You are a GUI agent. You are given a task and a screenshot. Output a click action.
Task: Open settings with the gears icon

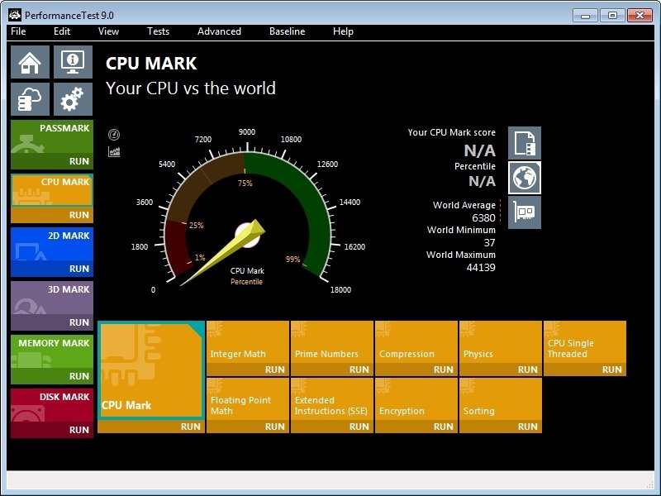coord(73,99)
